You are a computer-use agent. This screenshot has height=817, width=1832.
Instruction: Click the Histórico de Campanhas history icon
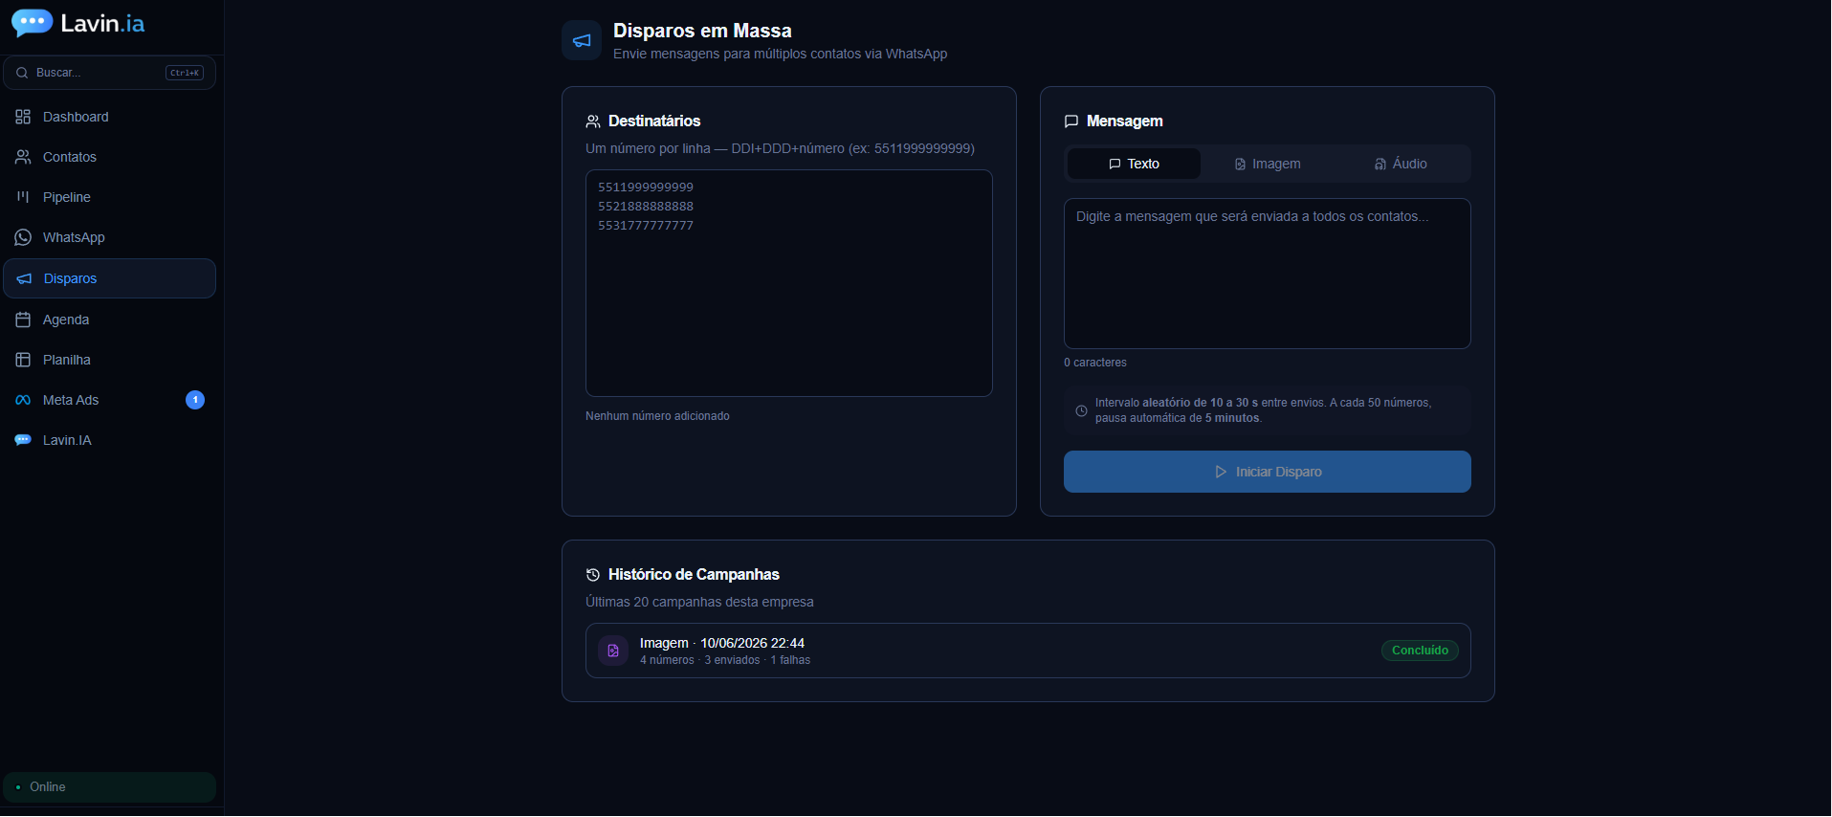[593, 575]
